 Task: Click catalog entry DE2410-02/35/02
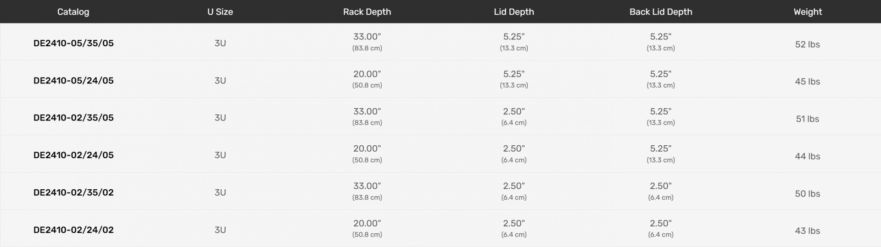[73, 192]
